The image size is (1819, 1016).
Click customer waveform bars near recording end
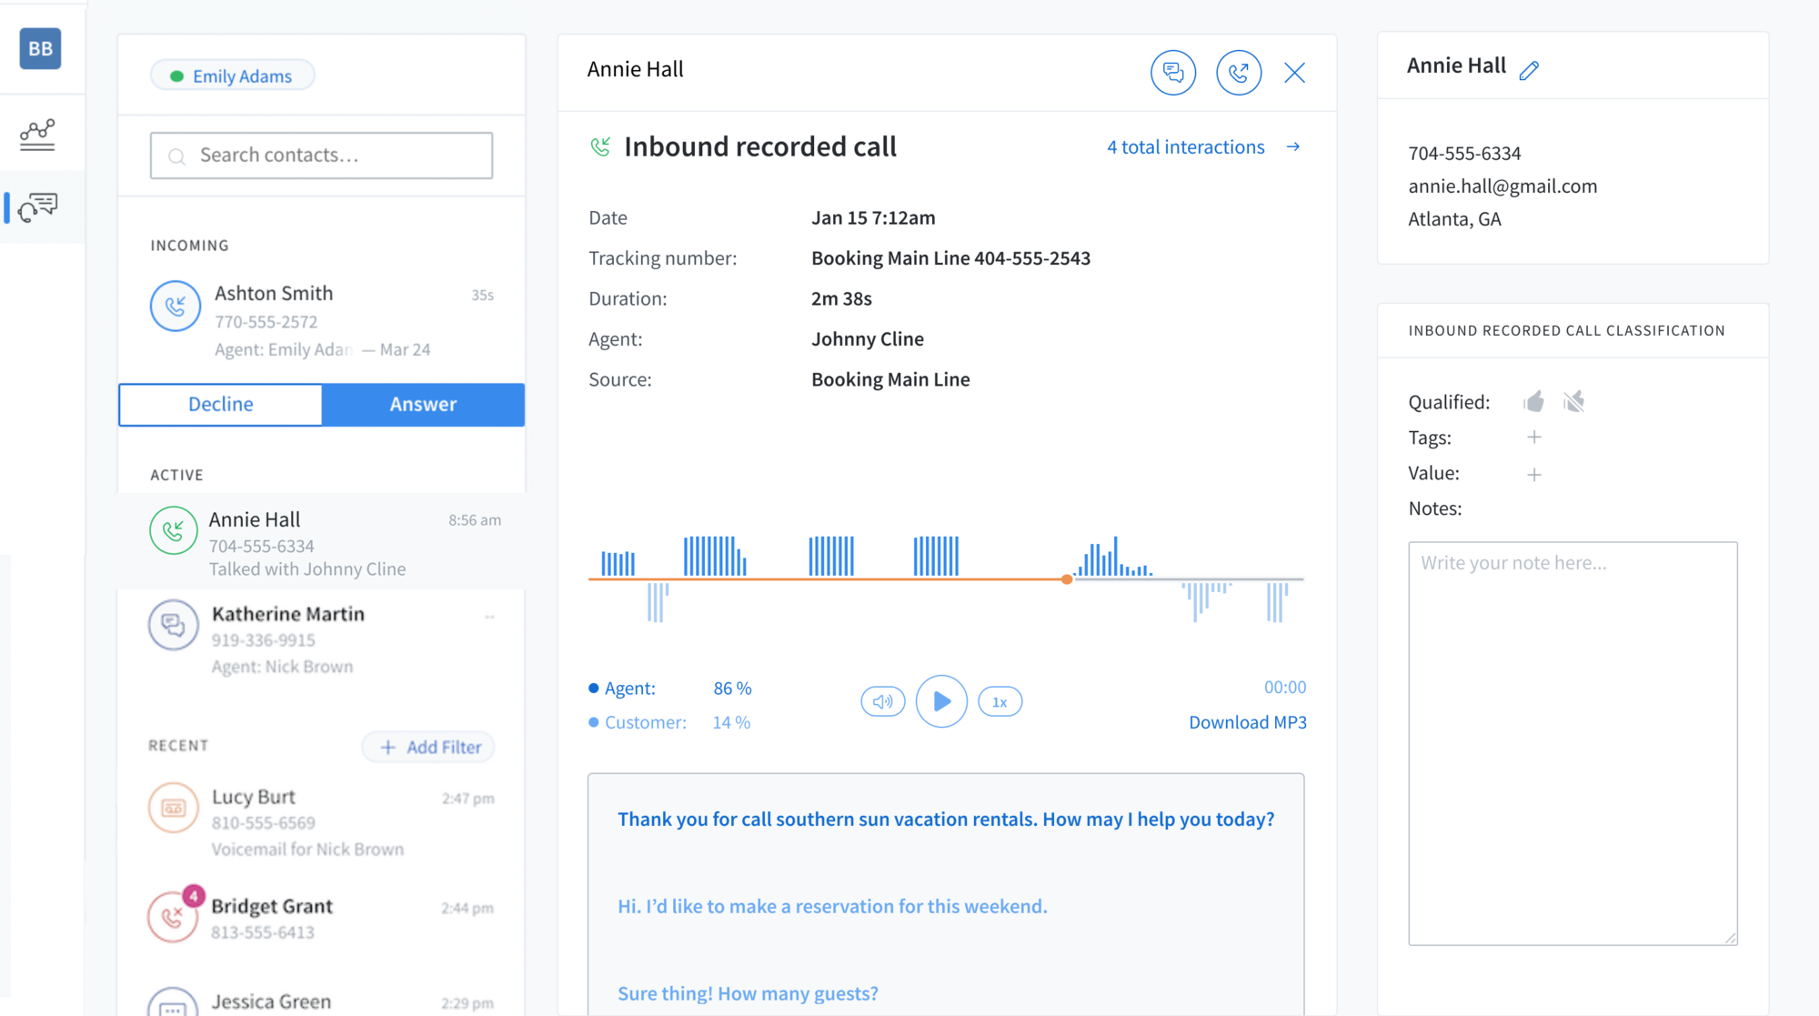click(x=1277, y=602)
